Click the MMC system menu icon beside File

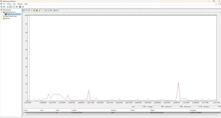click(x=1, y=4)
